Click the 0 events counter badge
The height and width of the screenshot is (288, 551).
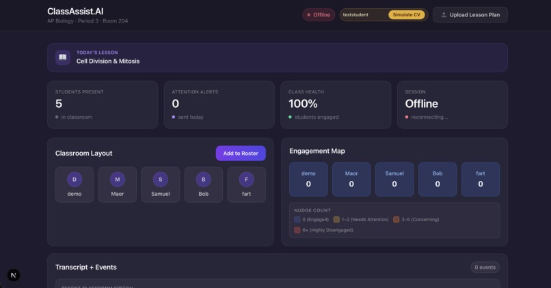pos(485,268)
